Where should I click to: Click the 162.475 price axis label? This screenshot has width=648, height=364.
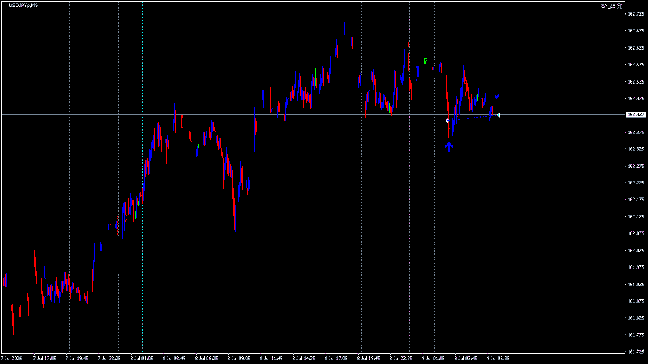(636, 99)
